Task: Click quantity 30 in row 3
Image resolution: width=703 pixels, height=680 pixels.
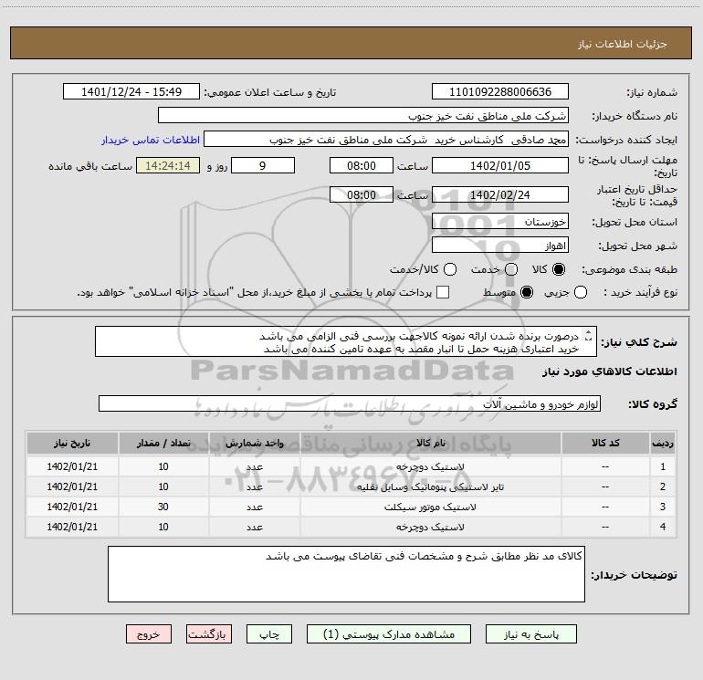Action: [163, 507]
